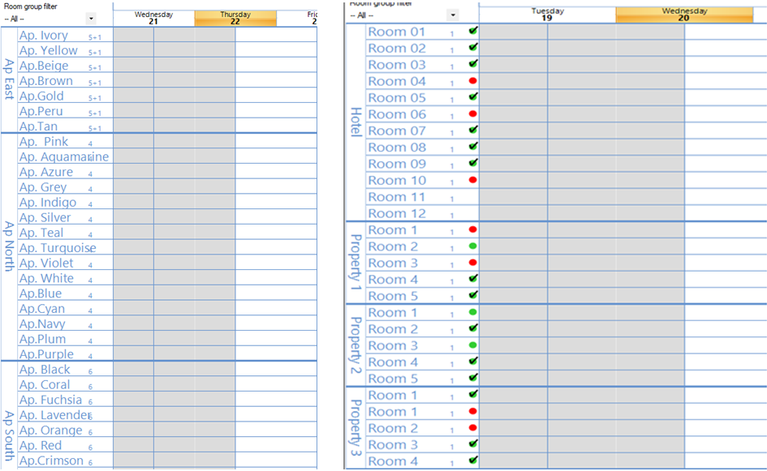Click the checkmark for Property 2 Room 2
The height and width of the screenshot is (471, 767).
(x=473, y=328)
